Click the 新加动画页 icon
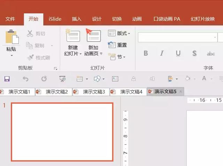The width and height of the screenshot is (223, 166). click(x=93, y=35)
